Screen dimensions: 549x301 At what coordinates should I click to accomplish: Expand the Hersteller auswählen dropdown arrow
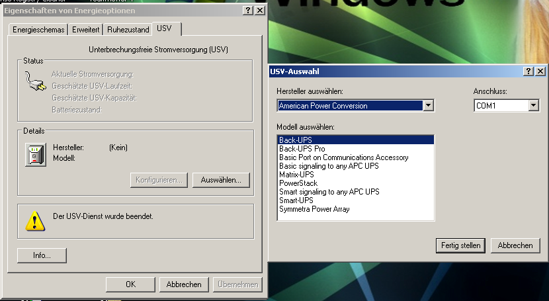[x=428, y=105]
